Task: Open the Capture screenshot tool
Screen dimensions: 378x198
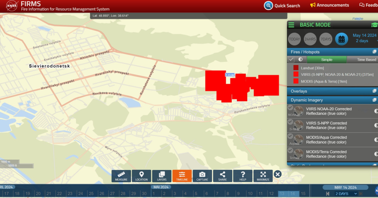Action: (202, 176)
